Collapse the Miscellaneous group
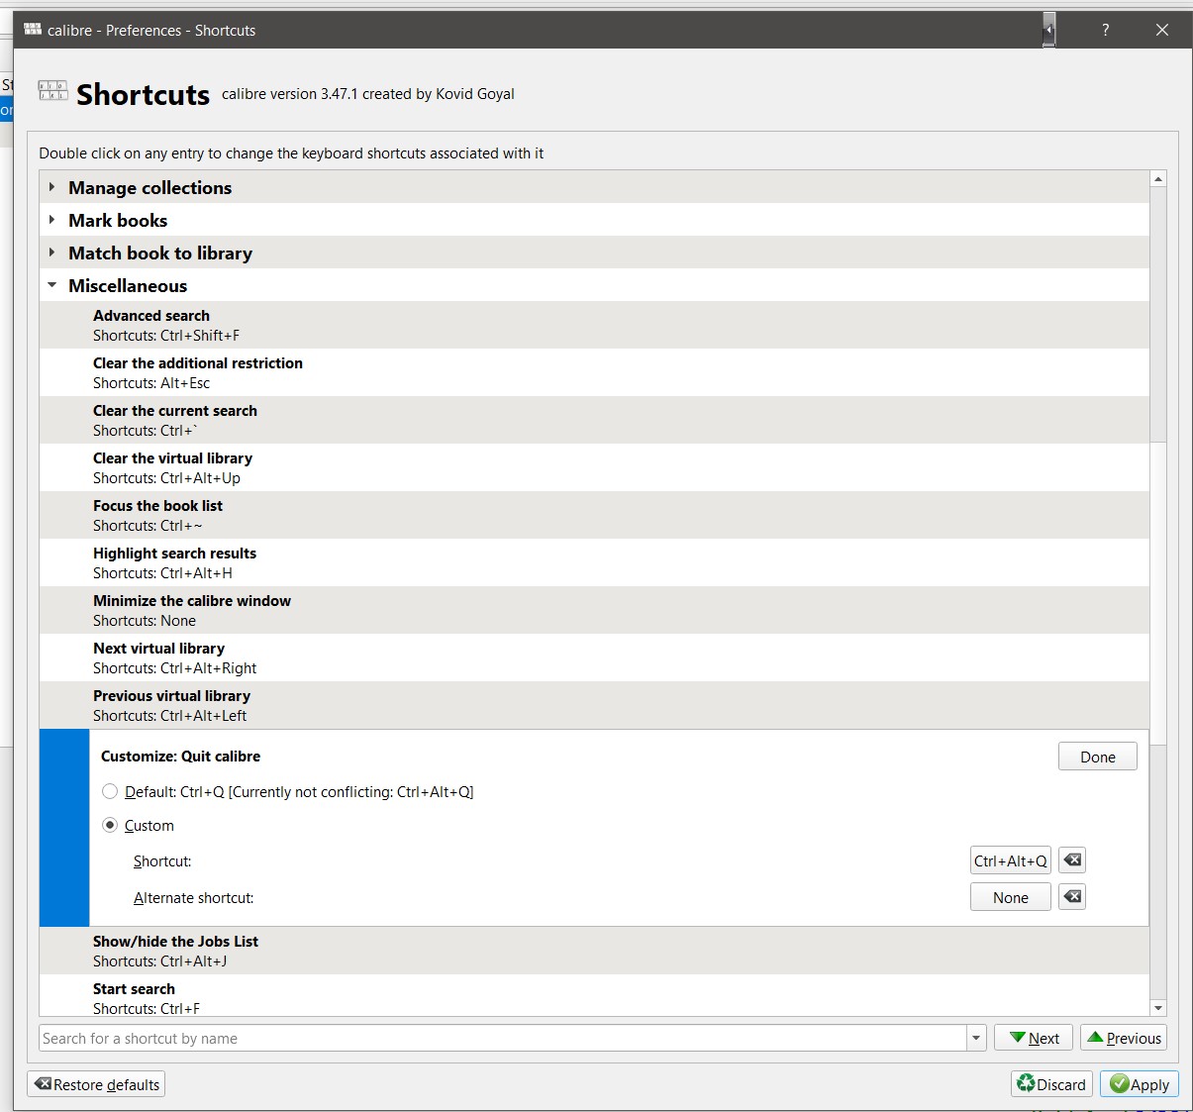1193x1112 pixels. pyautogui.click(x=51, y=285)
